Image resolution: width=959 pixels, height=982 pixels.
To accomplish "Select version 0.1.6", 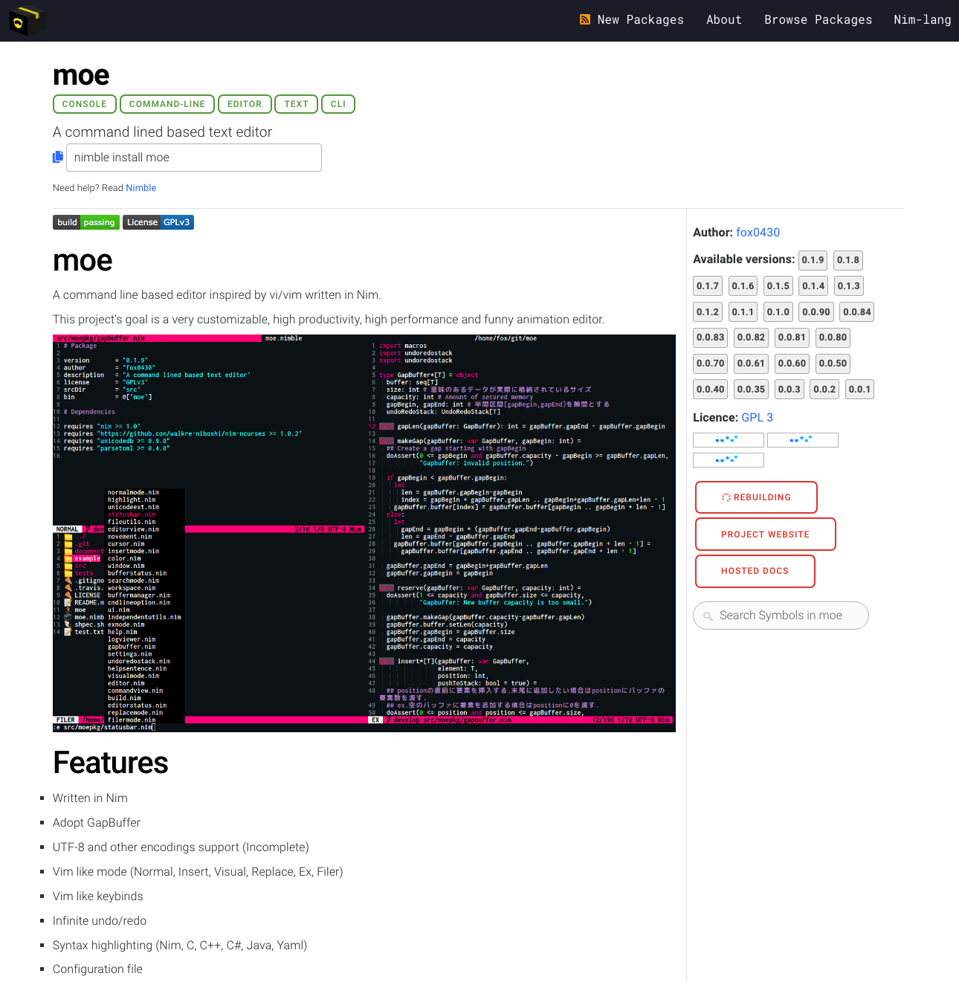I will coord(743,286).
